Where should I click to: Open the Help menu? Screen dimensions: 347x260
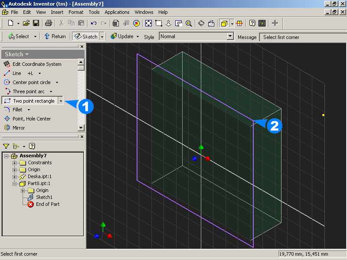[163, 12]
